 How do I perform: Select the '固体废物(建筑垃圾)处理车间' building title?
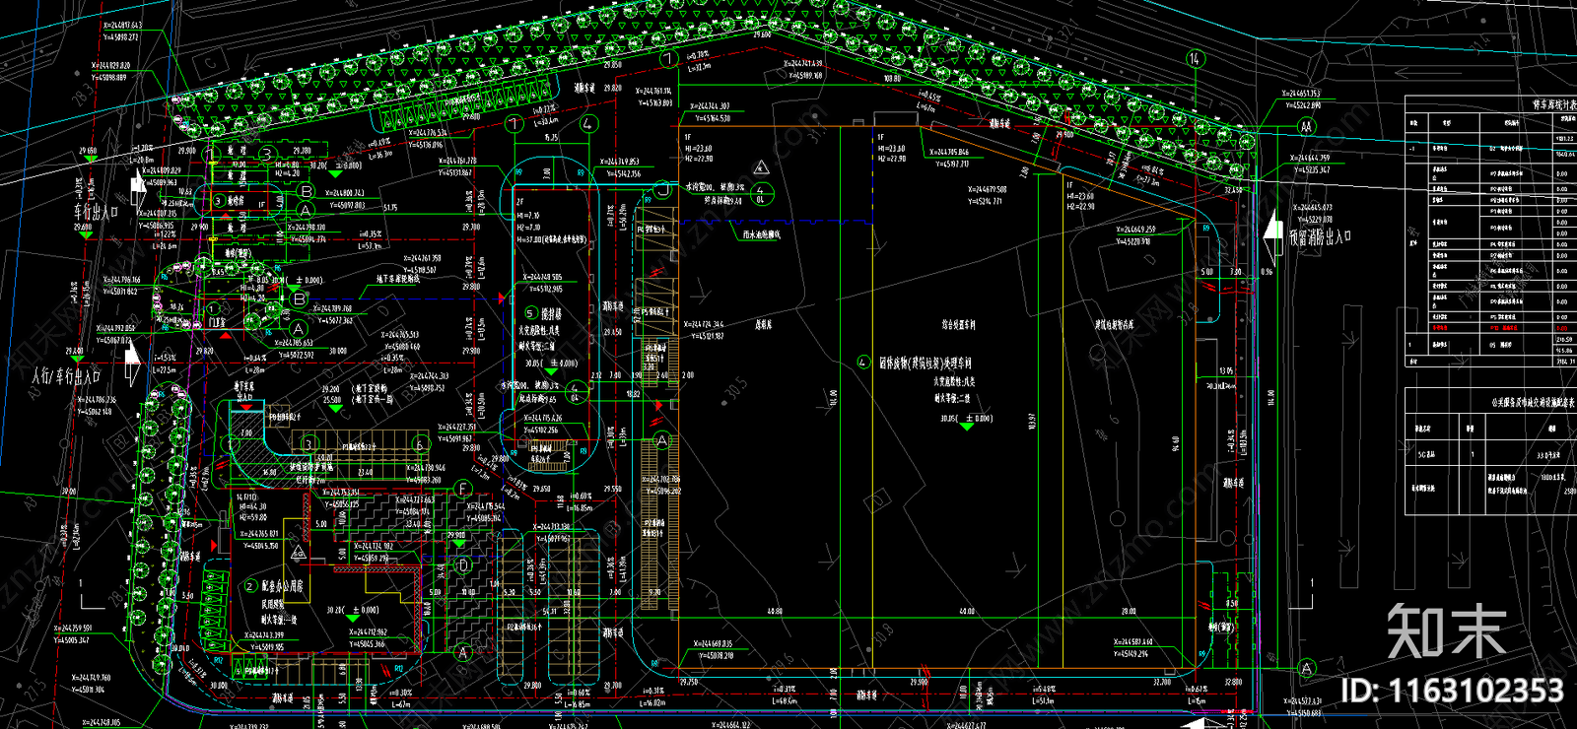click(x=926, y=363)
